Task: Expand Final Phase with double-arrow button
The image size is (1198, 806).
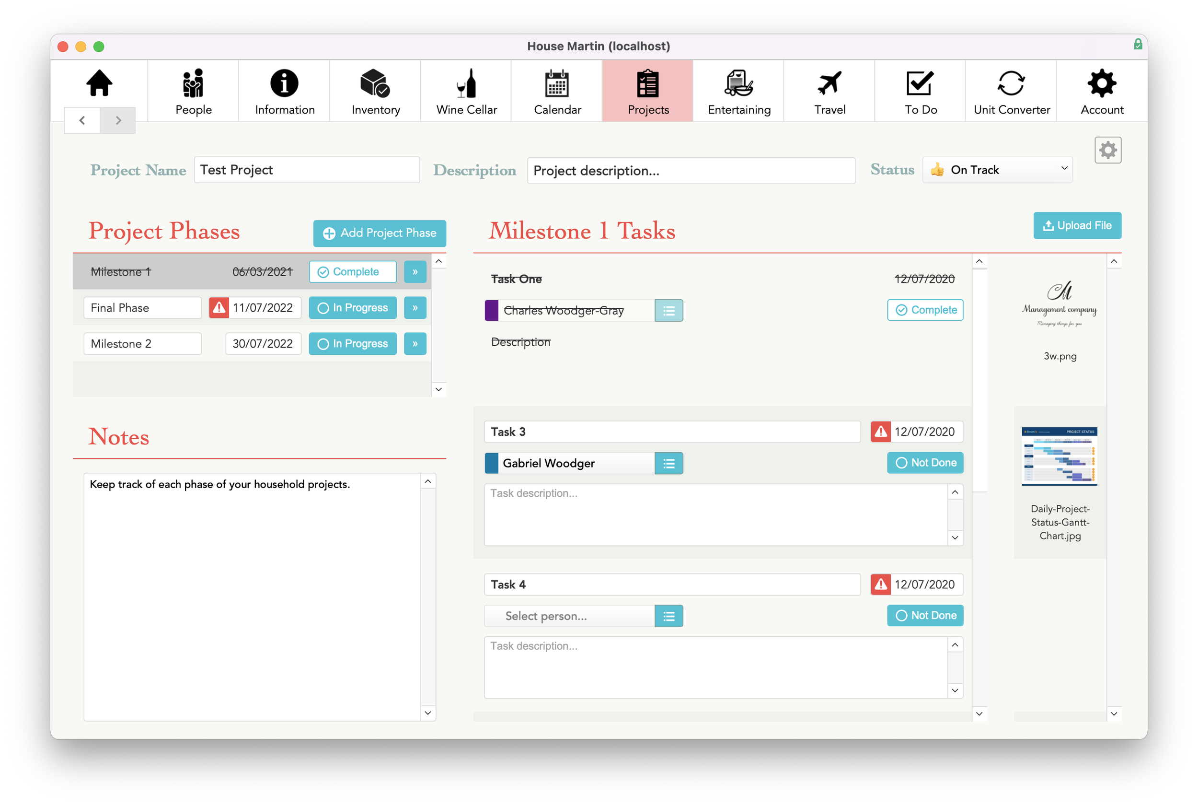Action: coord(415,308)
